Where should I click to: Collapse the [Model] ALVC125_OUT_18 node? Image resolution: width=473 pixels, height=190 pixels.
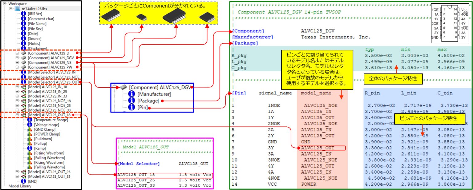17,115
